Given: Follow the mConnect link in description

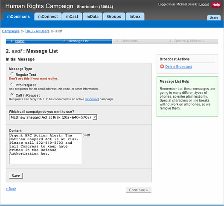Looking at the screenshot, I should (92, 99).
